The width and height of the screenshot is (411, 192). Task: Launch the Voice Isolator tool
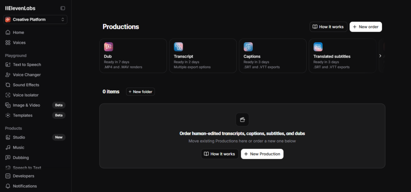click(26, 95)
